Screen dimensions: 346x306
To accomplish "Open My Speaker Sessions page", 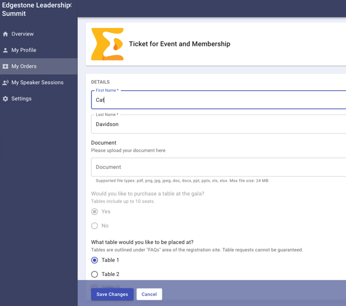I will (37, 83).
